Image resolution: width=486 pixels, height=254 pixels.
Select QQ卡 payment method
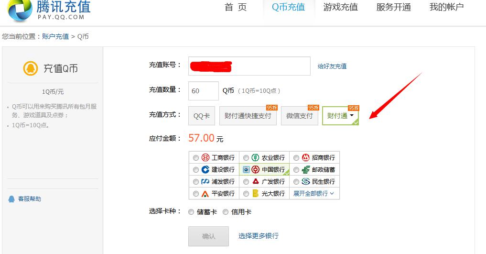(x=202, y=116)
